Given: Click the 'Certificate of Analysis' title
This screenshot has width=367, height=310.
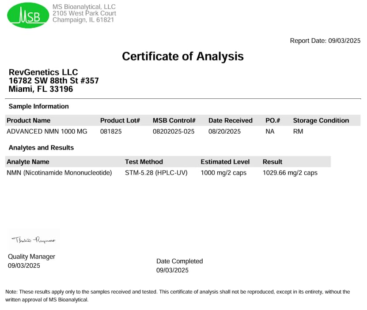Looking at the screenshot, I should click(x=183, y=56).
